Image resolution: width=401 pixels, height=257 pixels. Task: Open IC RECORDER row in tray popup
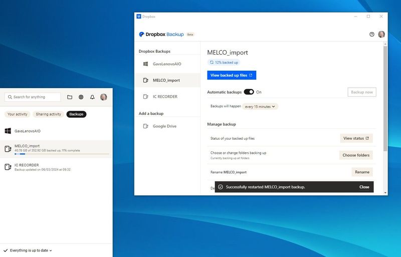[56, 167]
